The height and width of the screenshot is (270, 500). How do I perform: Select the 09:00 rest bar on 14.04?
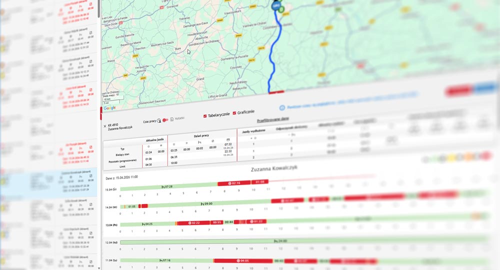[x=209, y=203]
